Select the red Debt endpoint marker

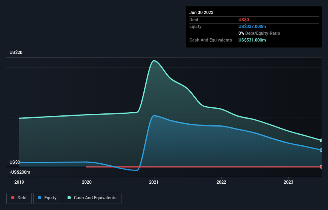pyautogui.click(x=321, y=167)
